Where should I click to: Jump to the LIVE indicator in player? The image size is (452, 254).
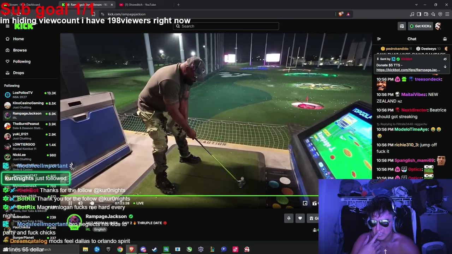point(138,203)
